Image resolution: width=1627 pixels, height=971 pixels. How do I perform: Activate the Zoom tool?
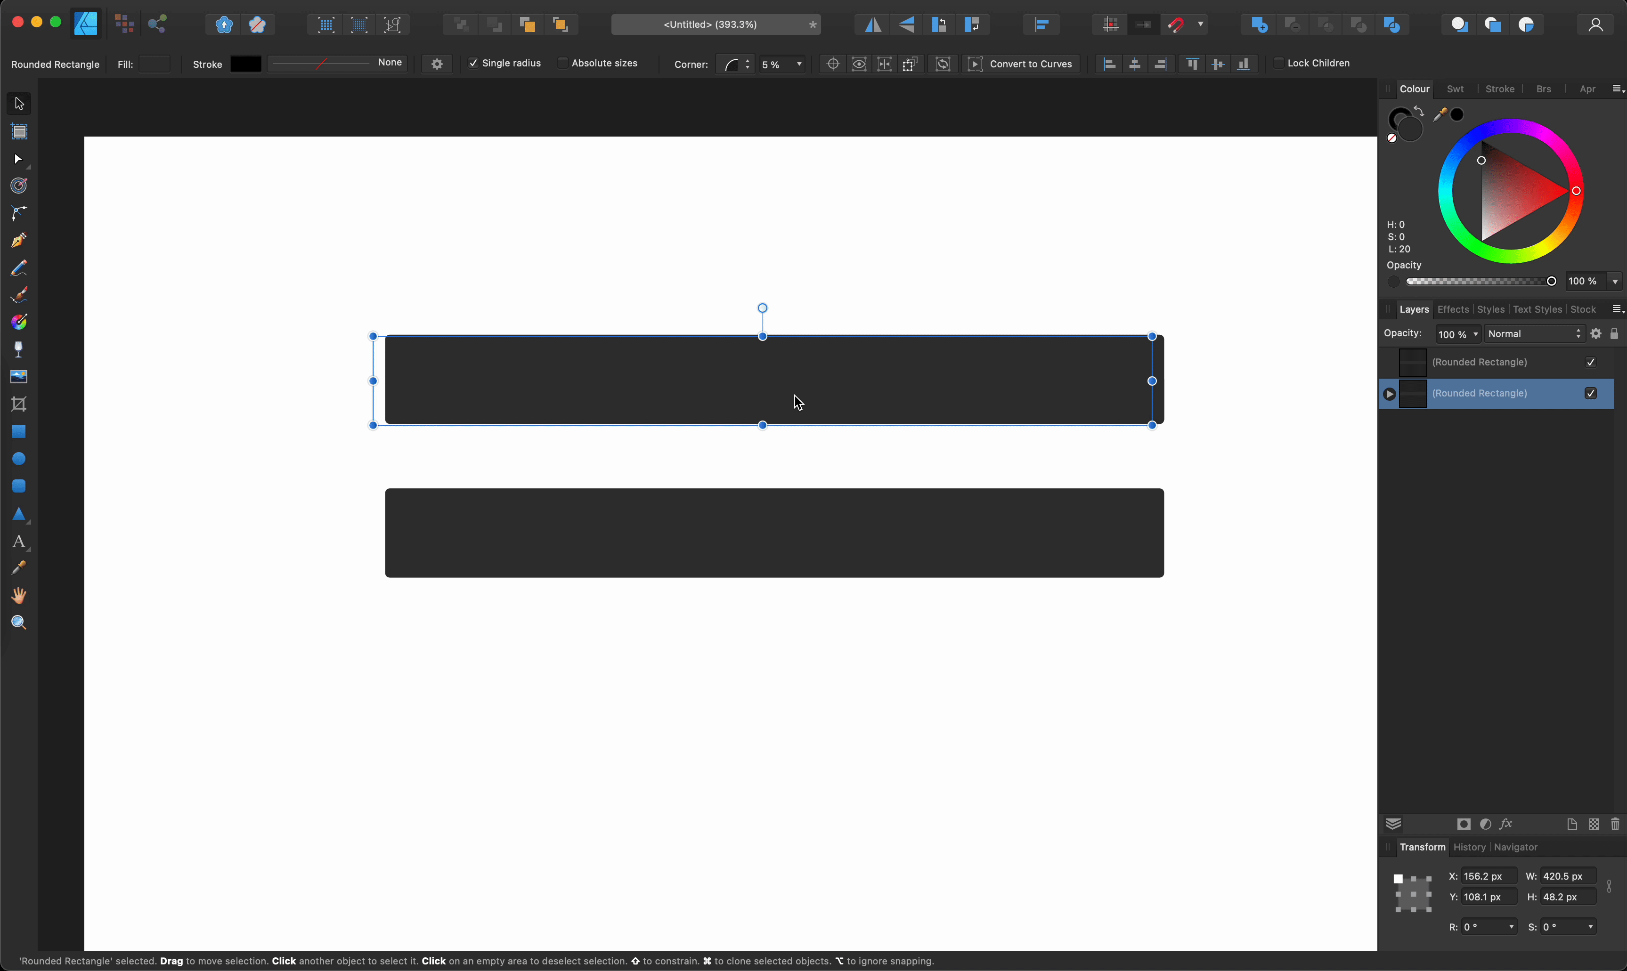[x=19, y=623]
